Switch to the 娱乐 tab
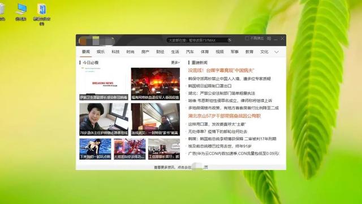 click(101, 52)
